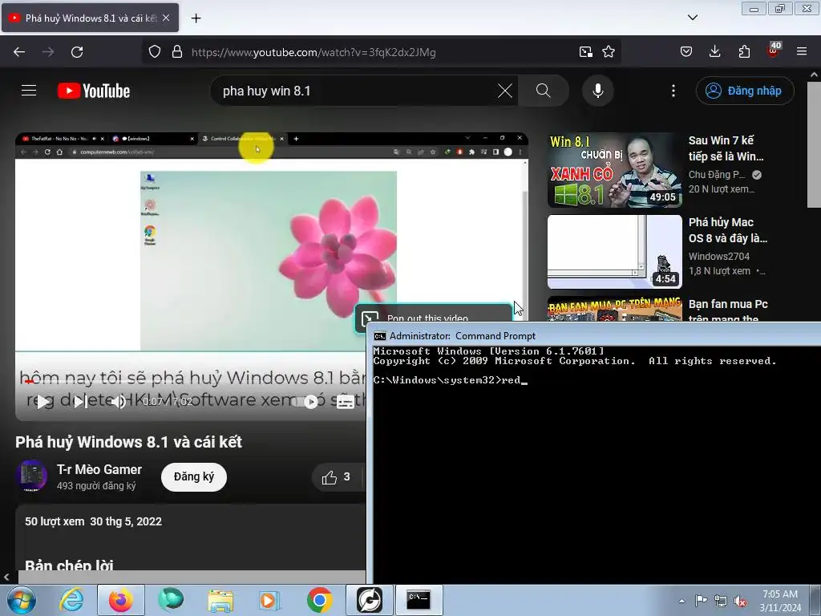Open Sau Win 7 kế tiếp video title
This screenshot has height=616, width=821.
(x=726, y=148)
